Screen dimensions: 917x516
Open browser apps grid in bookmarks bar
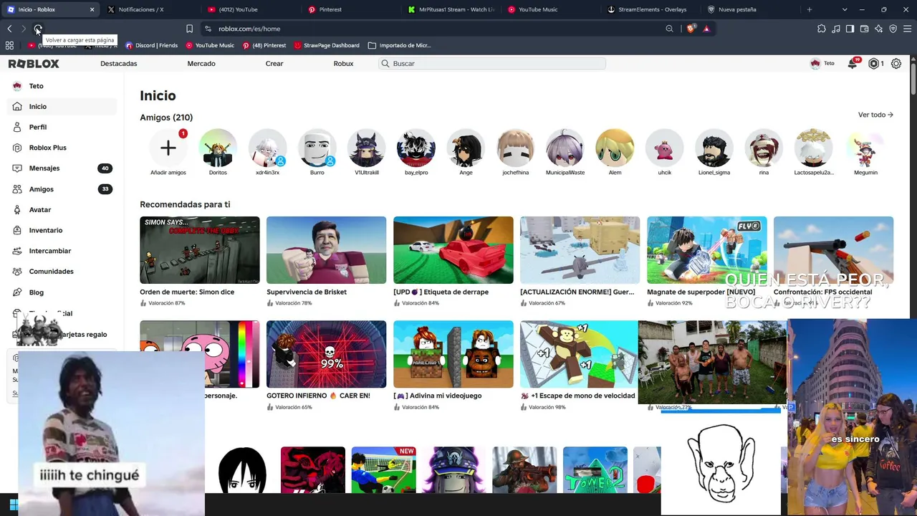point(9,45)
